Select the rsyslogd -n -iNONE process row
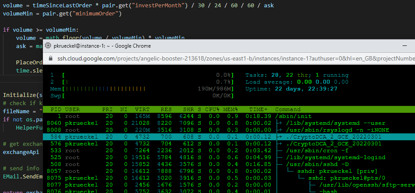The height and width of the screenshot is (193, 415). [x=229, y=130]
